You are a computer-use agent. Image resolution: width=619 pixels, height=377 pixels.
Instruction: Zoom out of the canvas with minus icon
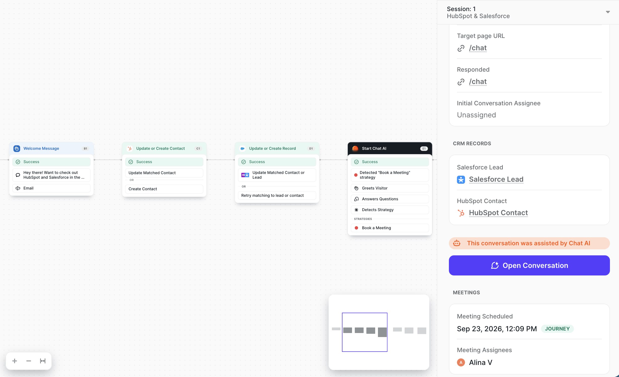[29, 361]
